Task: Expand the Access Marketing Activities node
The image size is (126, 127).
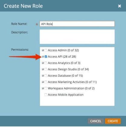Action: [43, 82]
